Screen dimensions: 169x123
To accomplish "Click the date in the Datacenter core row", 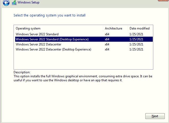I will tap(136, 44).
